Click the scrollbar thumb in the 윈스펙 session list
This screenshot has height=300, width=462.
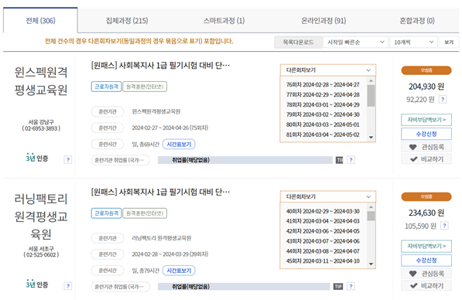[371, 96]
